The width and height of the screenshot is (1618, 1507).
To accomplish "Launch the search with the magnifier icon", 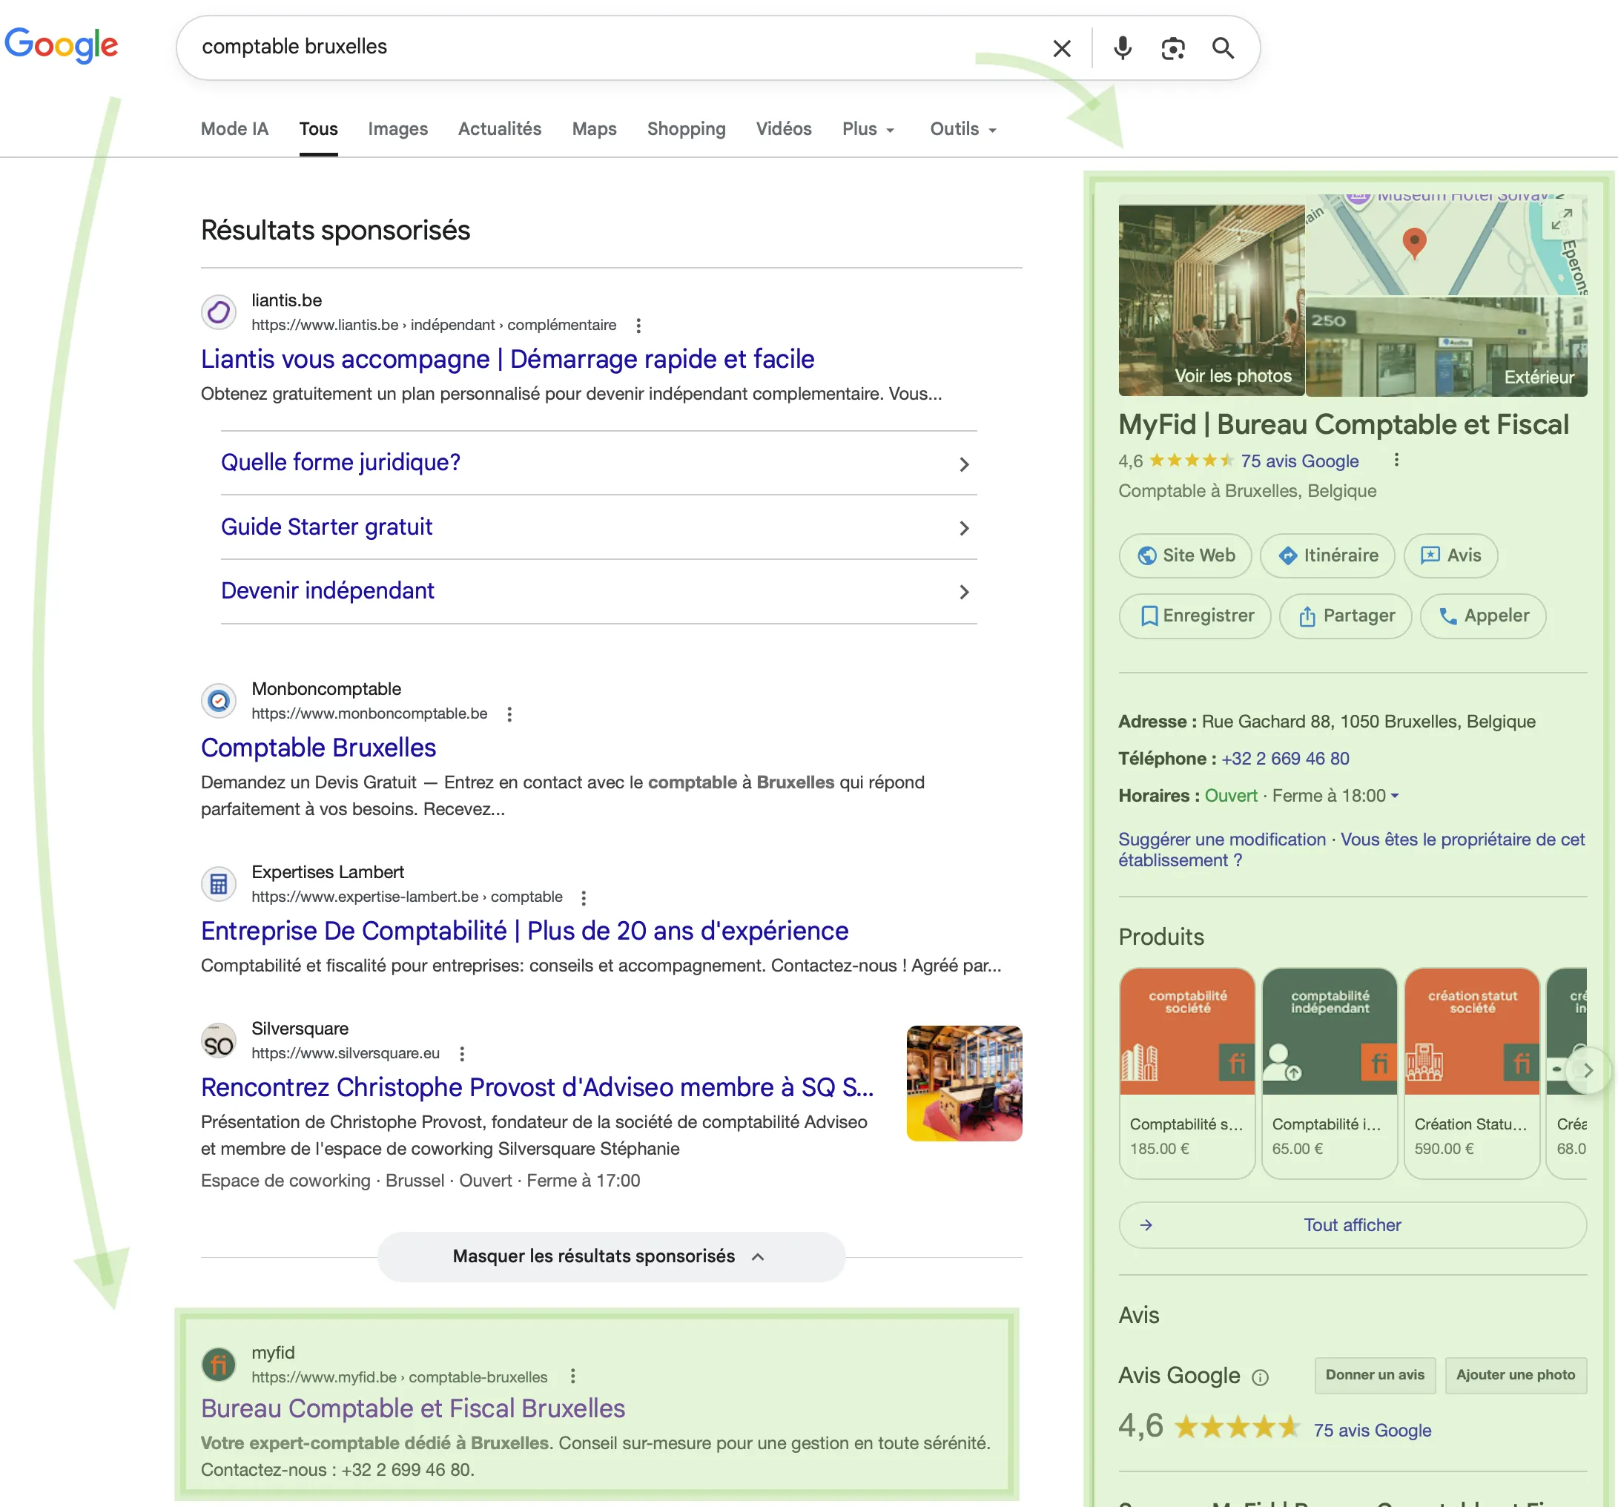I will [x=1224, y=48].
